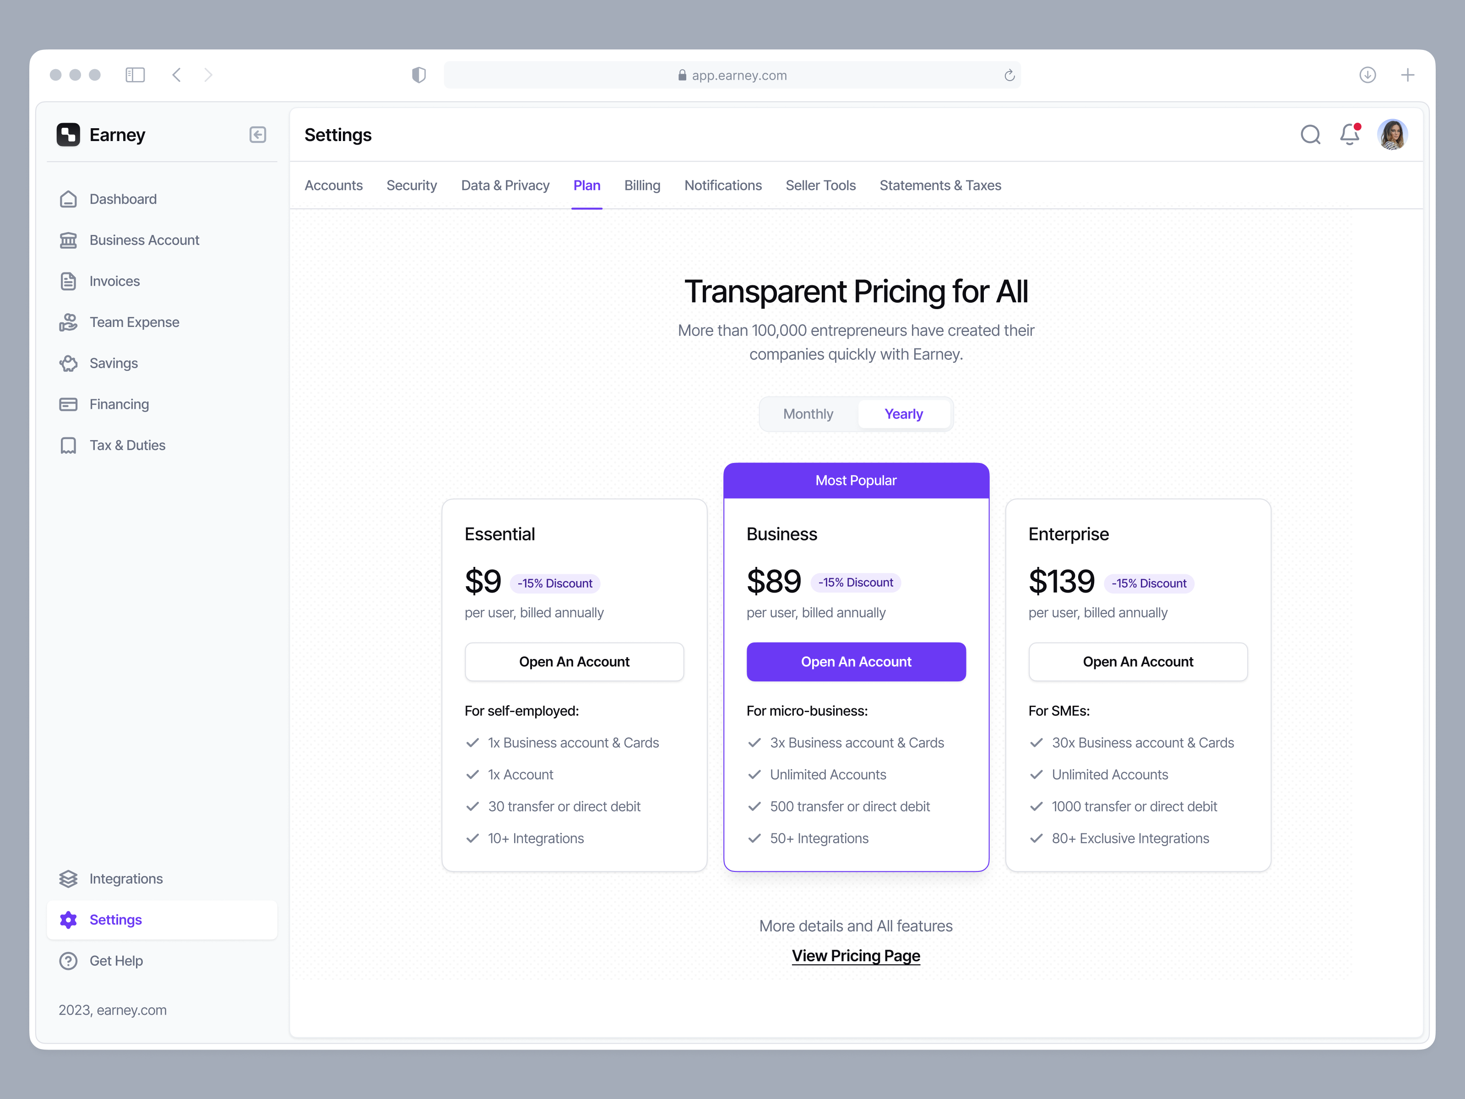Open search with the magnifier icon
The width and height of the screenshot is (1465, 1099).
click(x=1310, y=135)
